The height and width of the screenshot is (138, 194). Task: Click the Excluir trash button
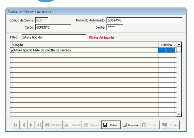point(150,125)
